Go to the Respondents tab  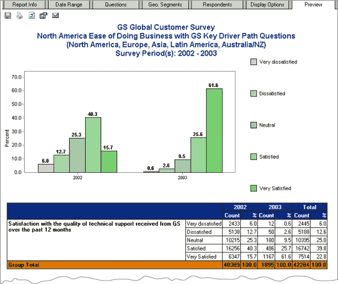coord(217,5)
